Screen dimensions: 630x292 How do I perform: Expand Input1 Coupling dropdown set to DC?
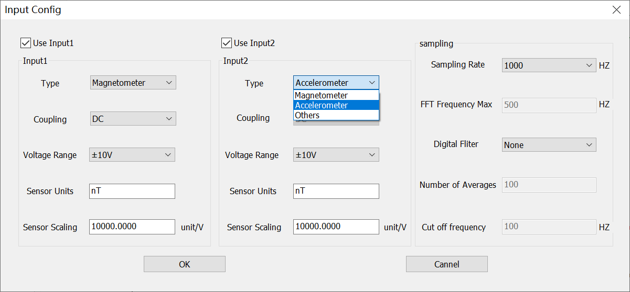[x=133, y=119]
